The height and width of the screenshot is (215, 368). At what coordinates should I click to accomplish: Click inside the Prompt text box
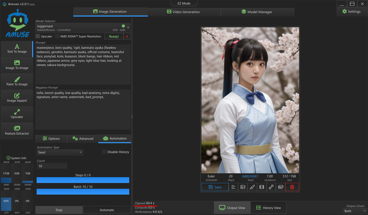[x=83, y=64]
